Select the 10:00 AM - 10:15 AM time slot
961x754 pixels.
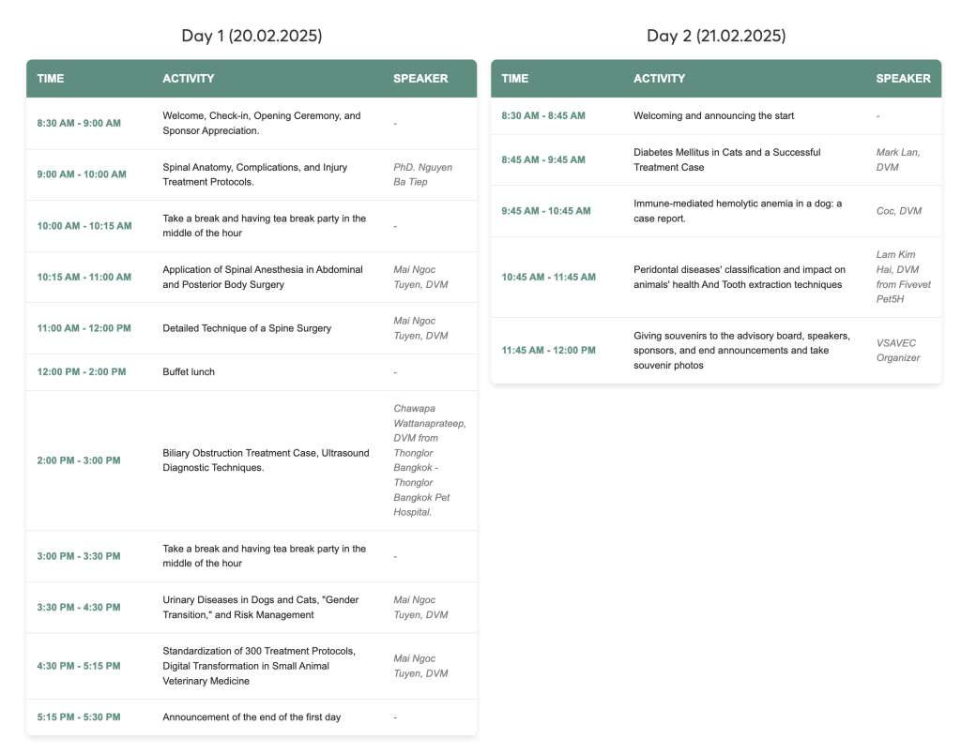(x=84, y=226)
